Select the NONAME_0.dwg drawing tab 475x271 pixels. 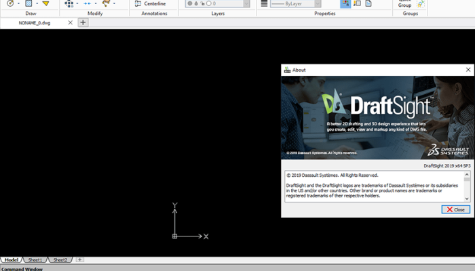[35, 22]
